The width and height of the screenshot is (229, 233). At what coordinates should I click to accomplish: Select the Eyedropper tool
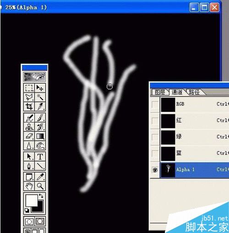point(40,177)
